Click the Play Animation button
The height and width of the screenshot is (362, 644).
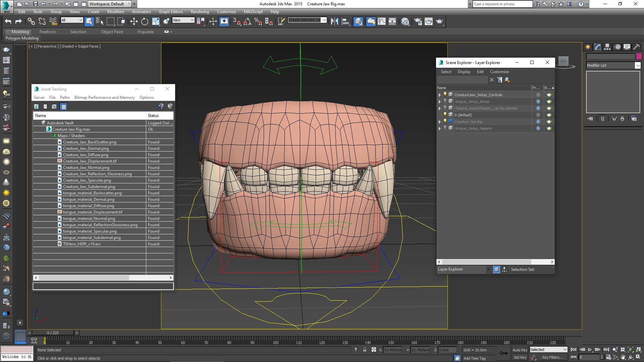590,350
